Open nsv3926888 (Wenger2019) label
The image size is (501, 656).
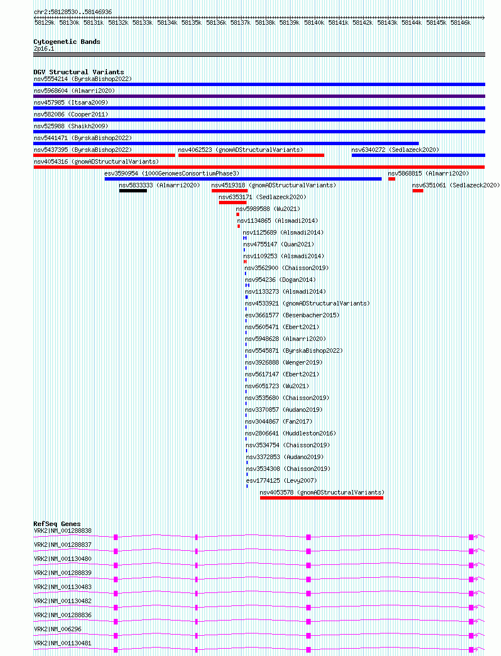coord(284,362)
